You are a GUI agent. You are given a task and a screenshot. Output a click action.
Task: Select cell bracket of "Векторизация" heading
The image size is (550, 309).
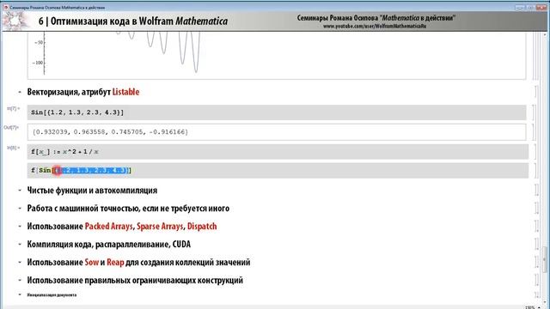pos(536,92)
